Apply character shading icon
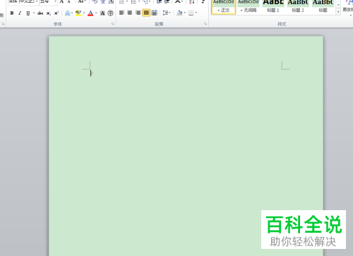Image resolution: width=353 pixels, height=256 pixels. pyautogui.click(x=102, y=13)
